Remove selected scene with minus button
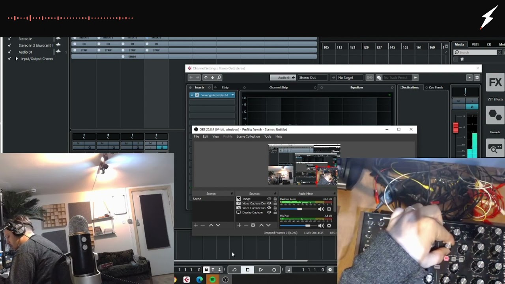The height and width of the screenshot is (284, 505). pyautogui.click(x=203, y=225)
